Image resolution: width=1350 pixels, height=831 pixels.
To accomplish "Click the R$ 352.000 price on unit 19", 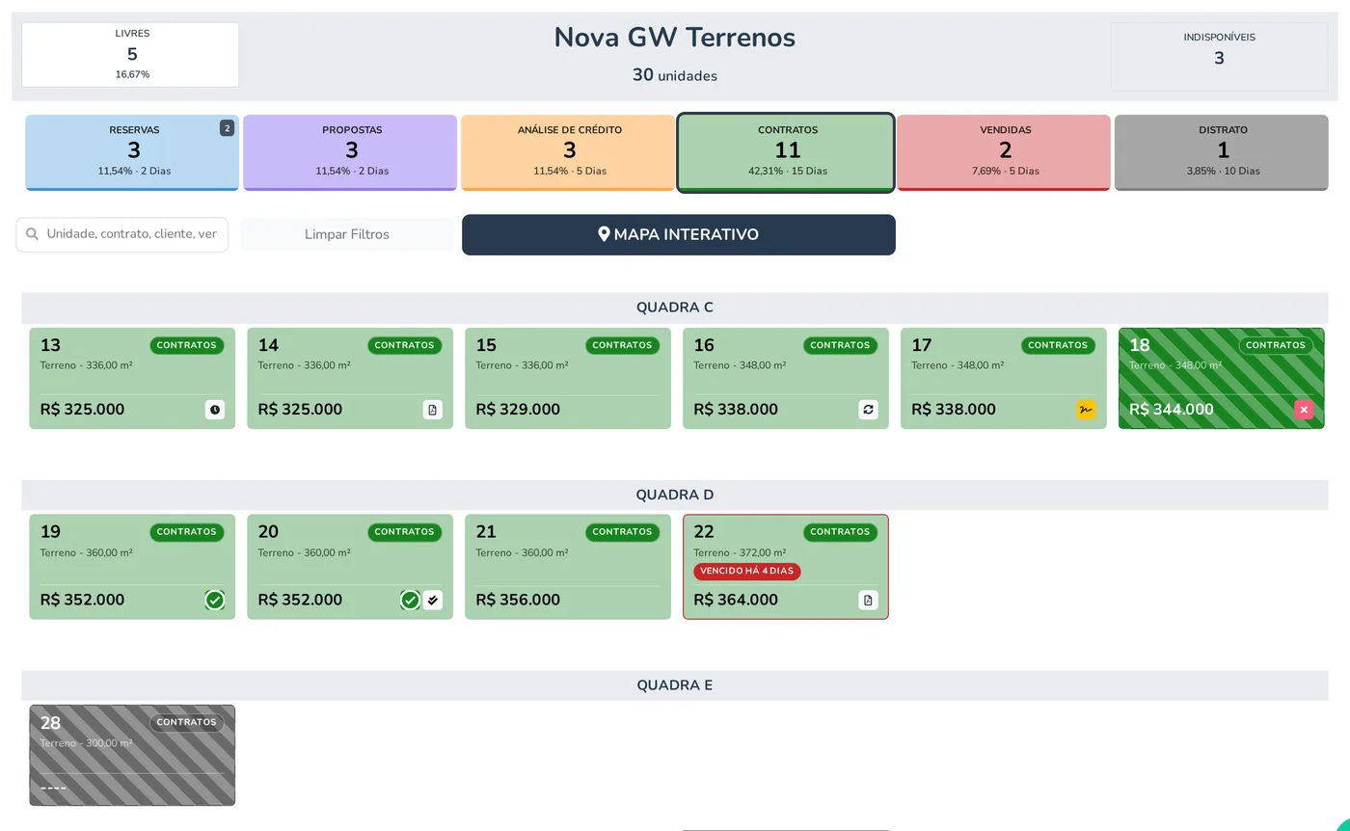I will click(82, 600).
